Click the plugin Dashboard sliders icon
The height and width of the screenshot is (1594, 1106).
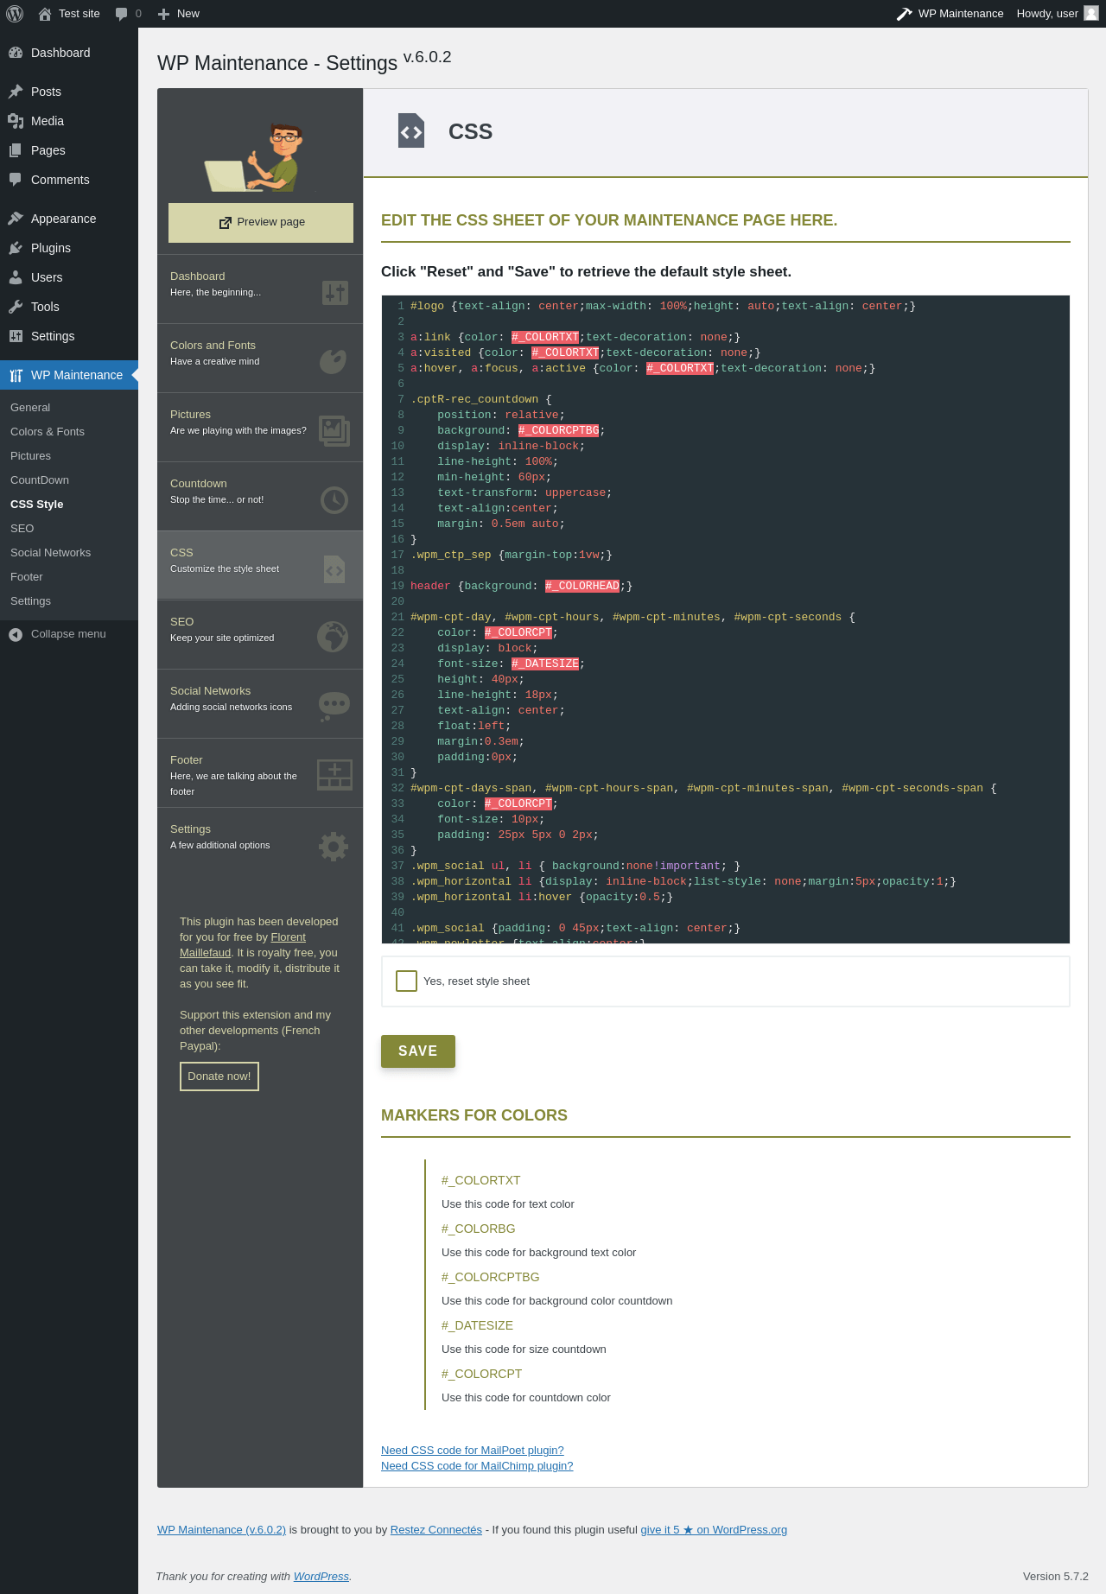pos(334,292)
